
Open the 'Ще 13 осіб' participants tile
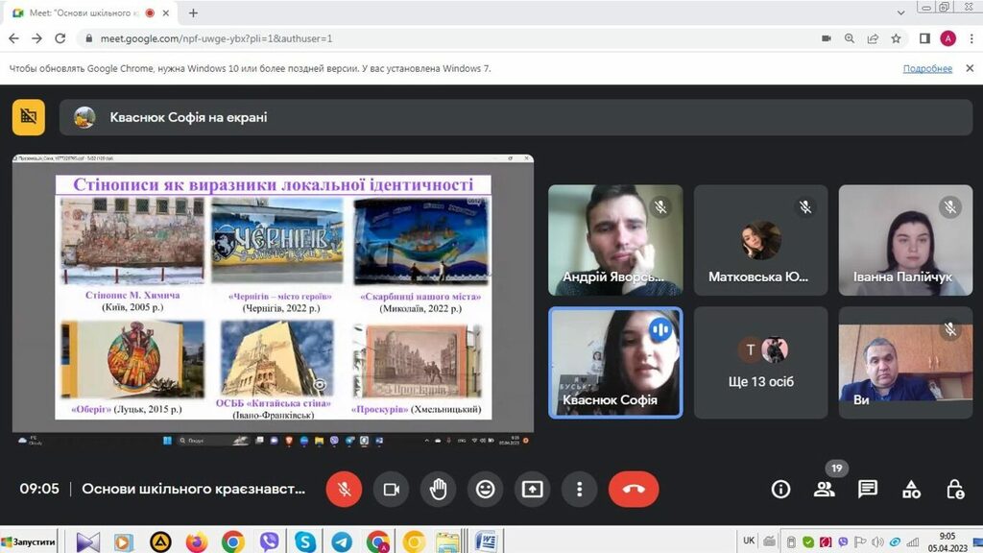point(760,363)
